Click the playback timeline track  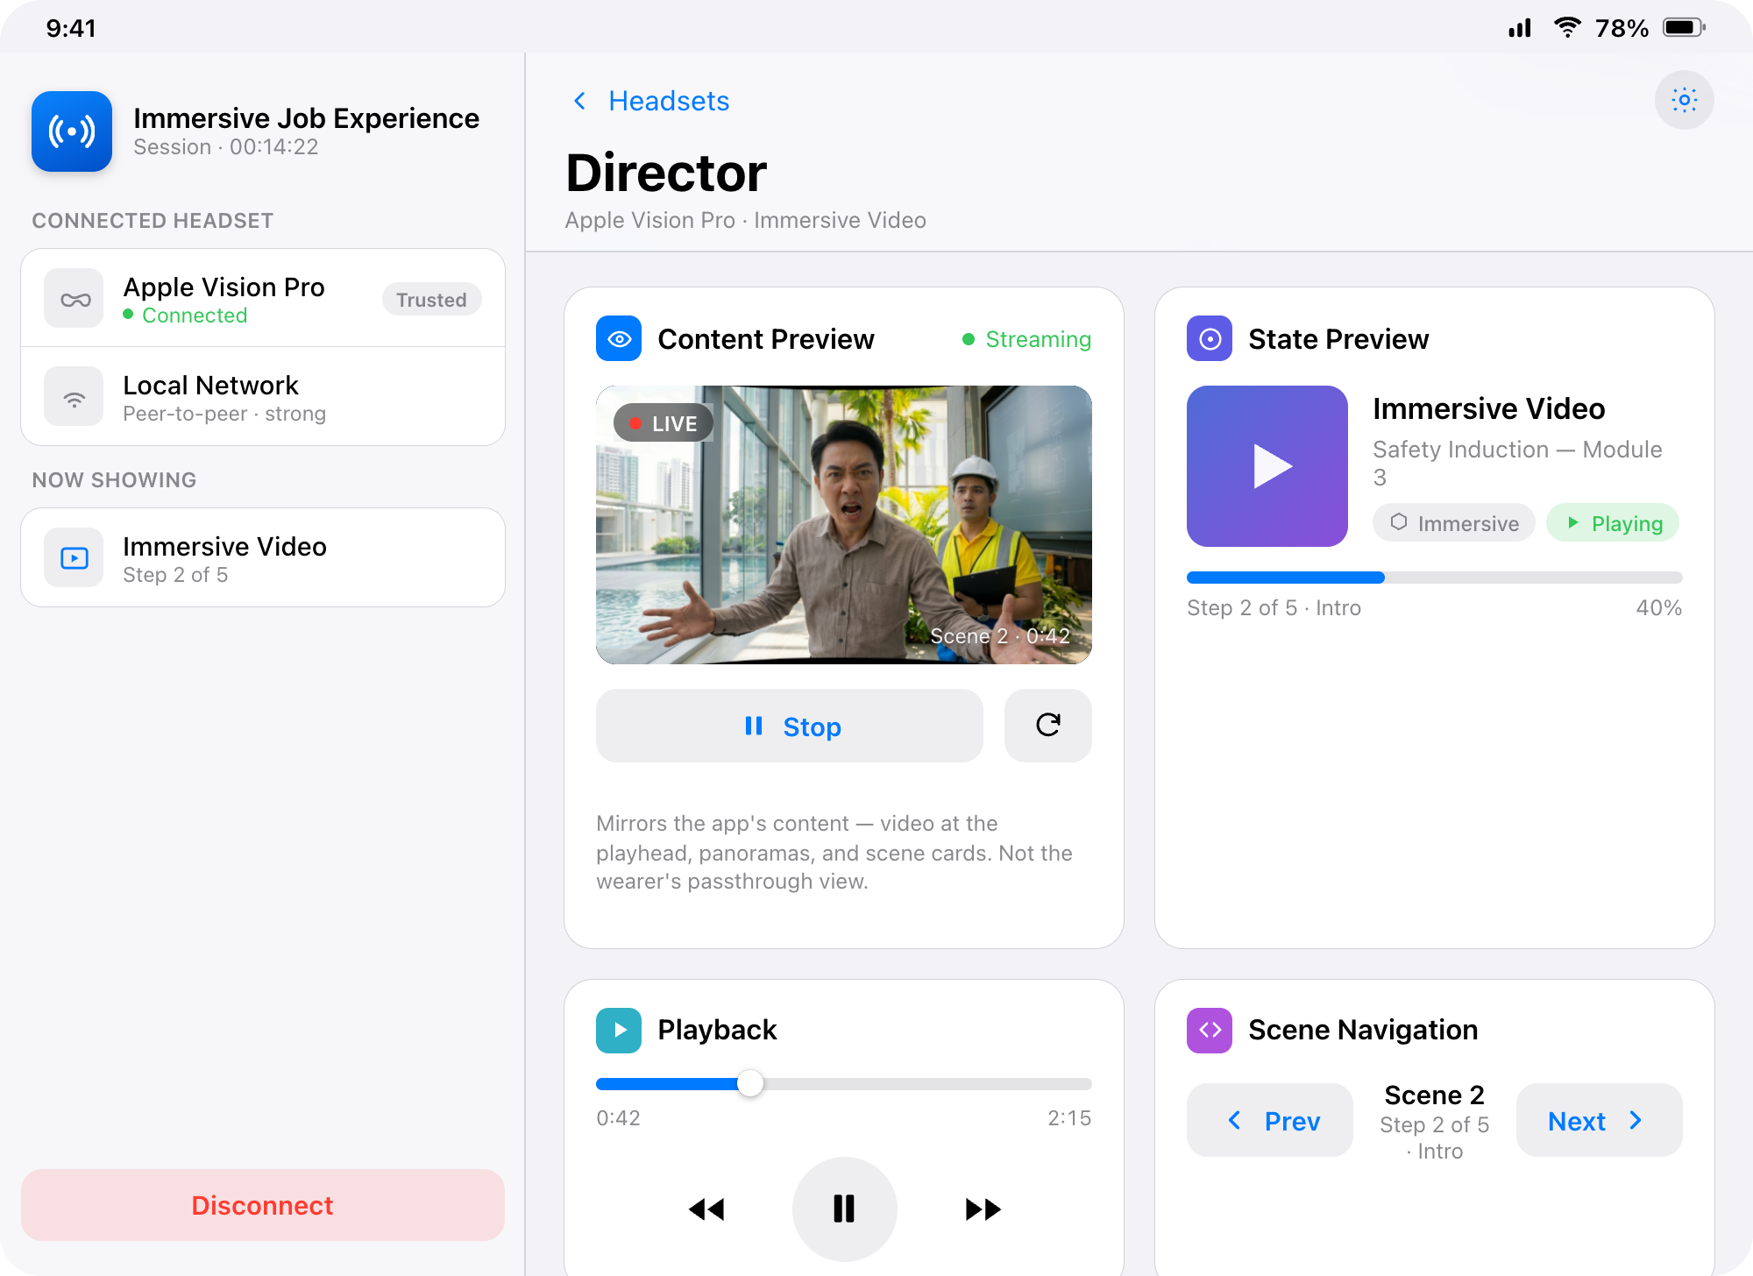(x=844, y=1084)
